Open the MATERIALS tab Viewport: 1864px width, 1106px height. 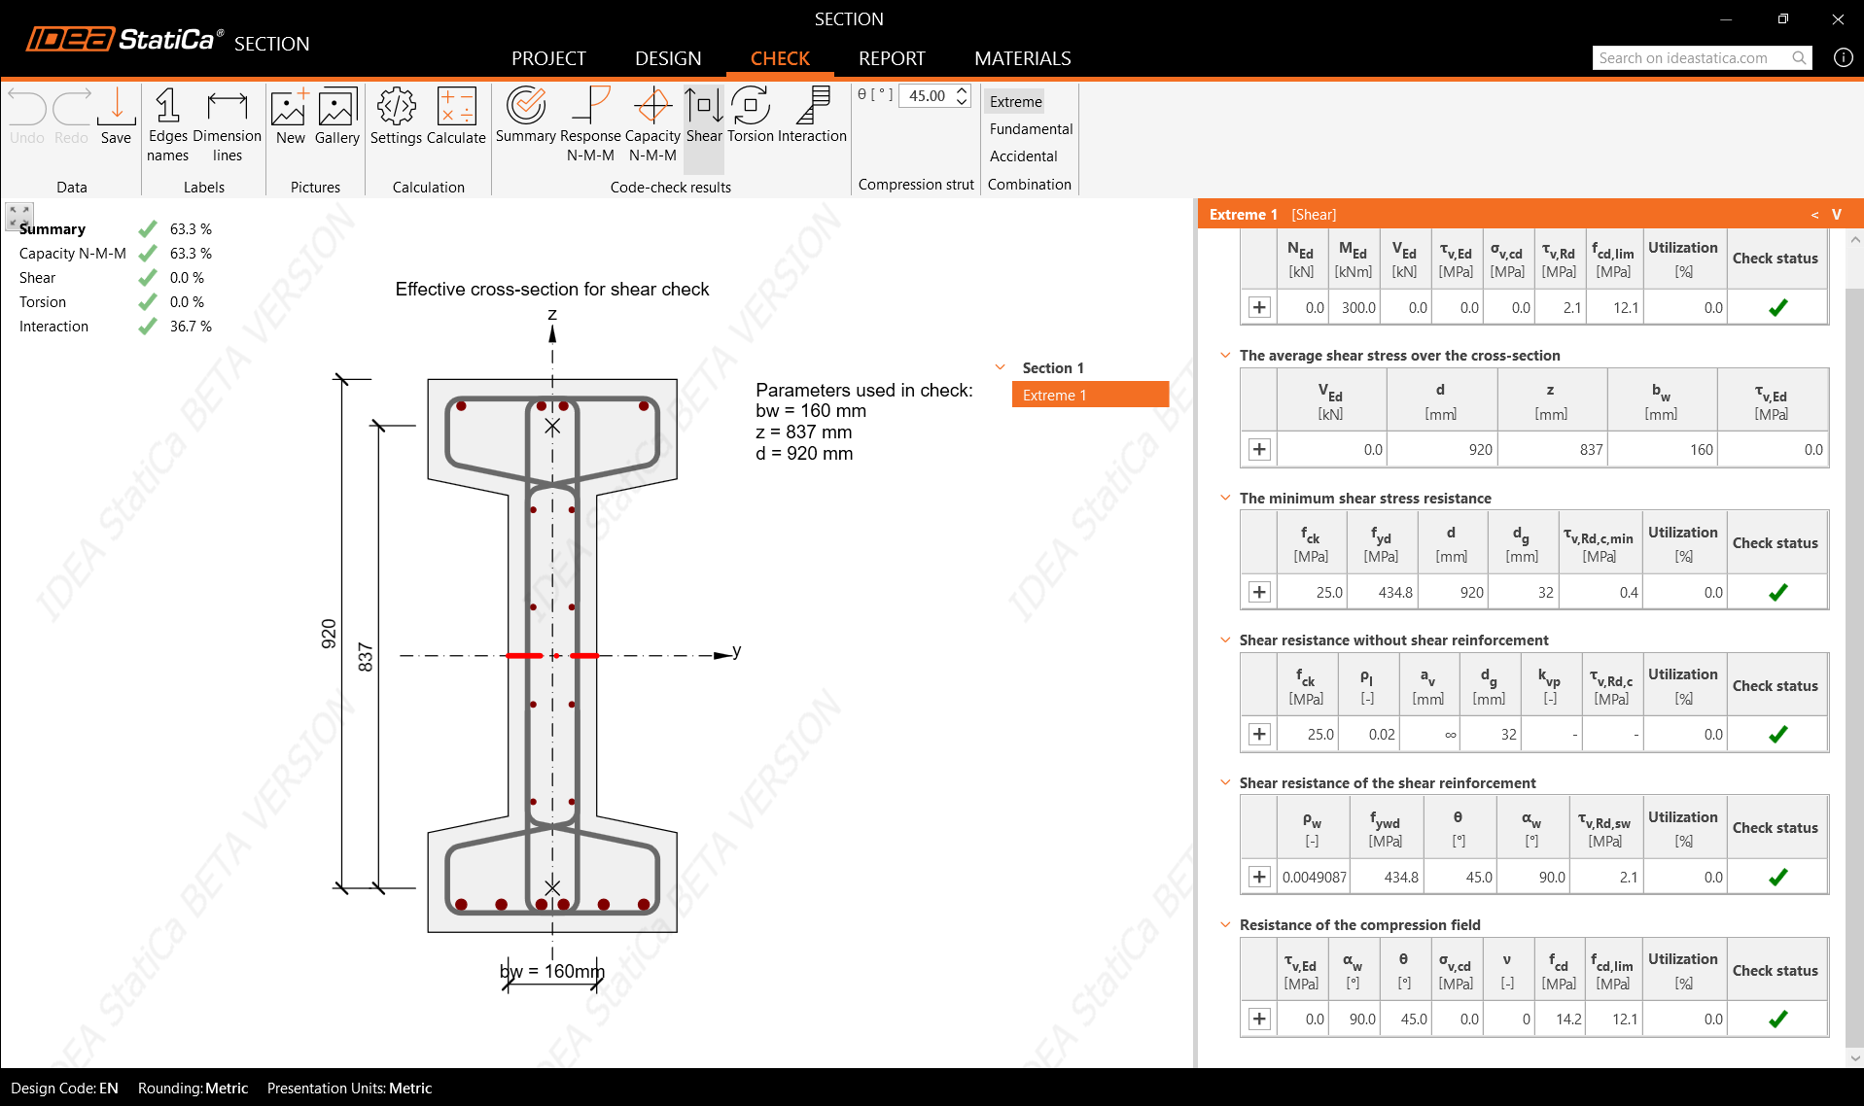pyautogui.click(x=1022, y=58)
